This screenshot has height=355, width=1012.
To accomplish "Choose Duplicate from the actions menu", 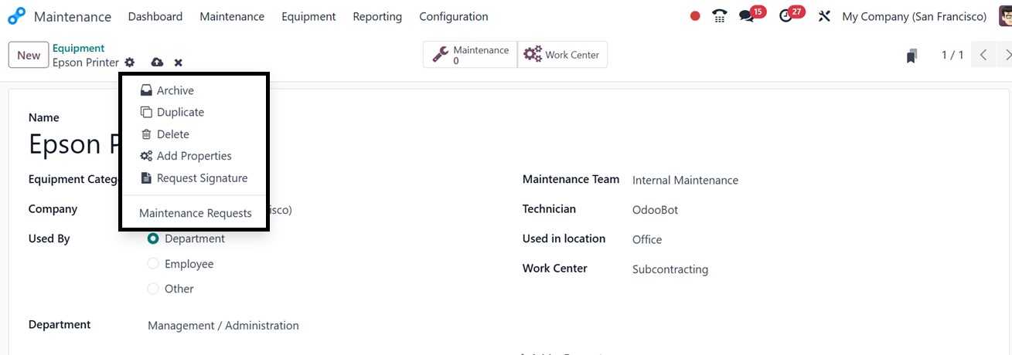I will pyautogui.click(x=180, y=112).
